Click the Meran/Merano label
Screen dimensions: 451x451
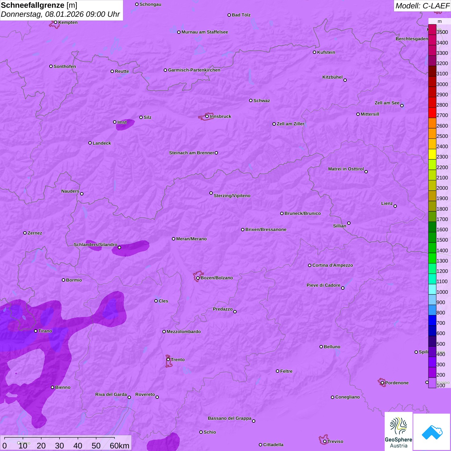[191, 239]
